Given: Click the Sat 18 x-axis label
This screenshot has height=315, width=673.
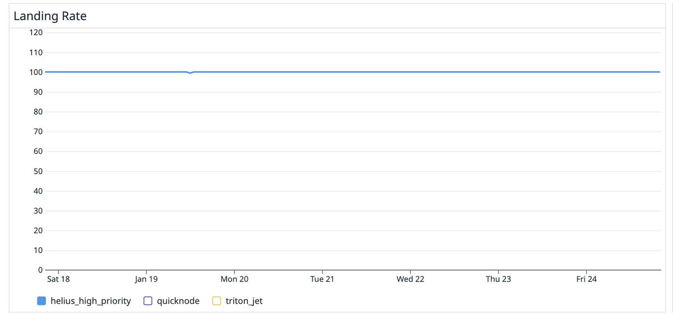Looking at the screenshot, I should click(58, 279).
